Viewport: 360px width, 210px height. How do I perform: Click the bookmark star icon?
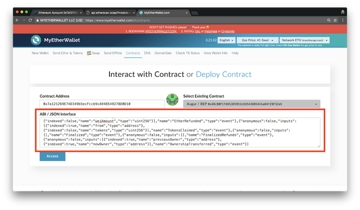[x=335, y=20]
